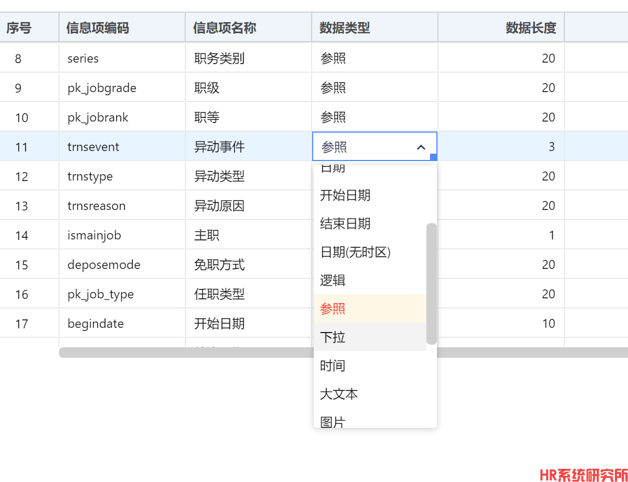Select 日期(无时区) data type option
The height and width of the screenshot is (482, 628).
click(x=355, y=252)
